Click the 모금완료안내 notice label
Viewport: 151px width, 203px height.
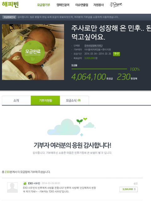(x=9, y=17)
